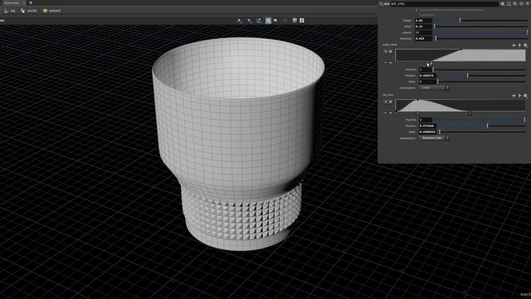Toggle Copy Input checkbox
Image resolution: width=531 pixels, height=299 pixels.
click(417, 10)
